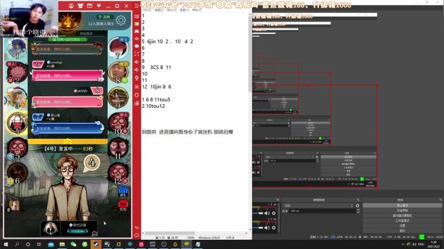The height and width of the screenshot is (249, 444).
Task: Open Windows Start menu
Action: (x=6, y=244)
